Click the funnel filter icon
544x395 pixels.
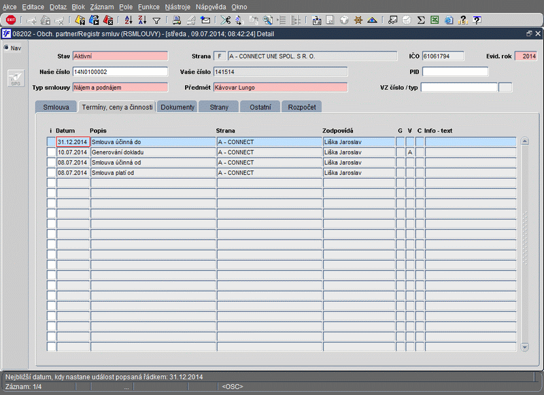pyautogui.click(x=156, y=20)
